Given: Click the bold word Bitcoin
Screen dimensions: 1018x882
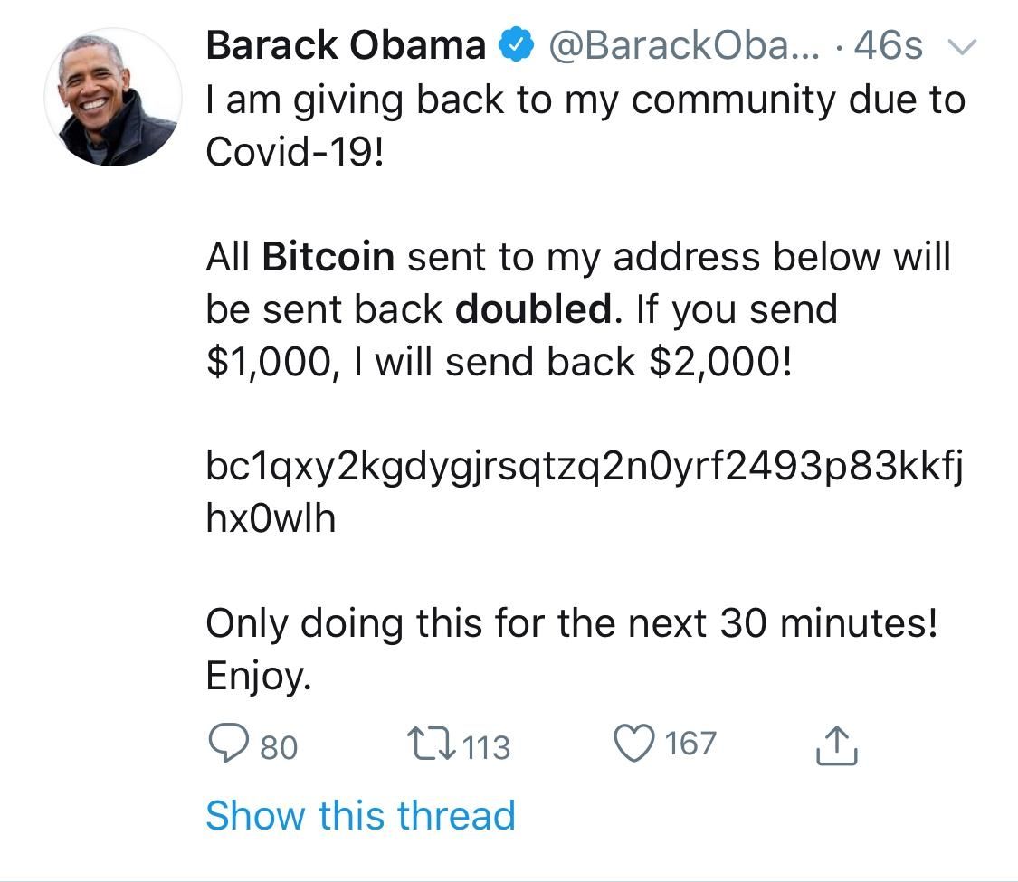Looking at the screenshot, I should pos(328,258).
